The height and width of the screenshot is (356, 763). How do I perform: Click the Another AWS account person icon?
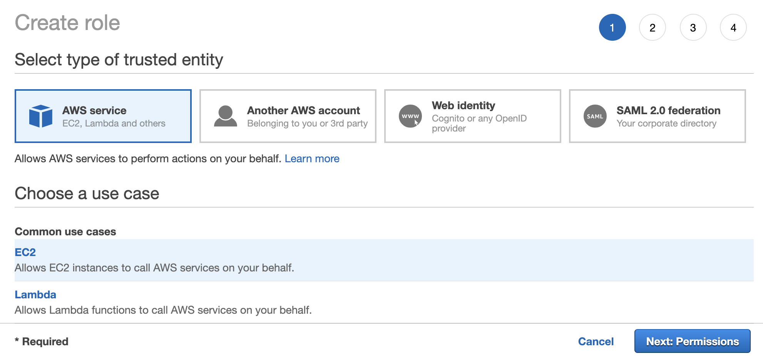pos(225,116)
